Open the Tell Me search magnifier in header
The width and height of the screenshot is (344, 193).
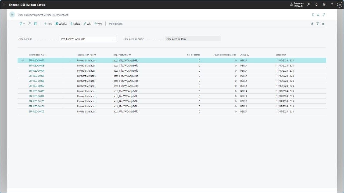[x=309, y=5]
